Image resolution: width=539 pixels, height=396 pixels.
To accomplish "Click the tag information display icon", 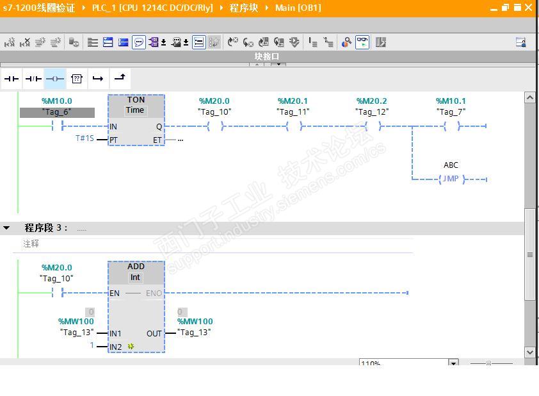I will point(176,42).
